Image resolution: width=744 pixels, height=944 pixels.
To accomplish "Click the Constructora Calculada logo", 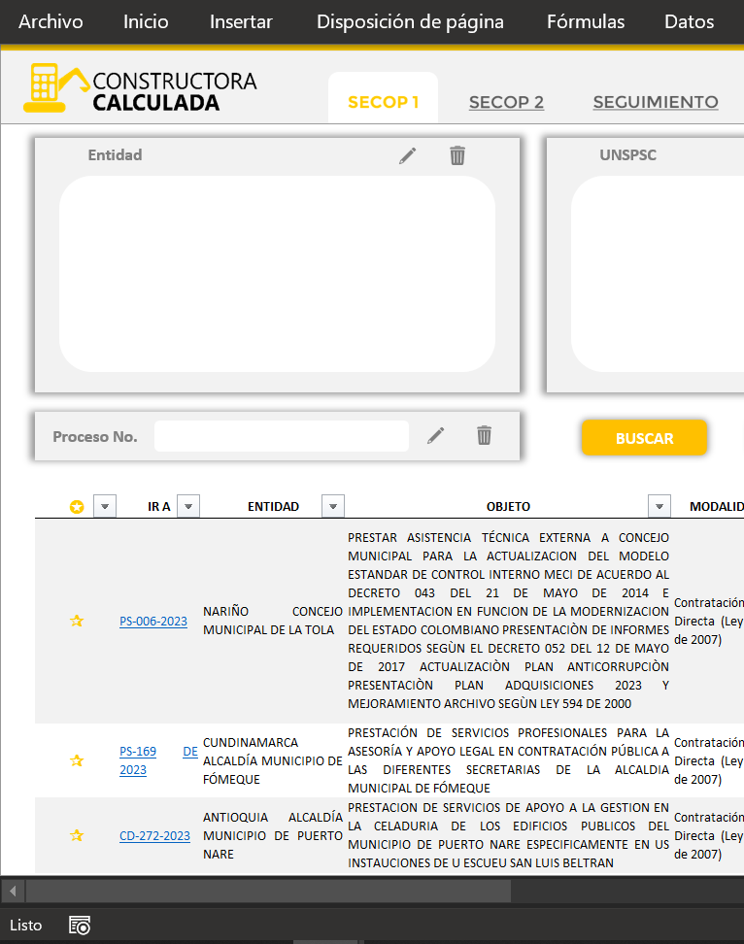I will [x=141, y=90].
